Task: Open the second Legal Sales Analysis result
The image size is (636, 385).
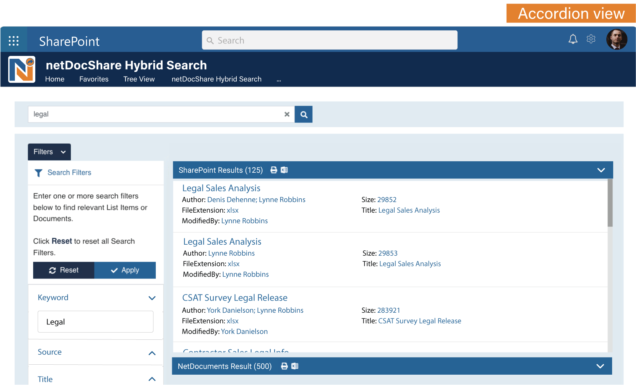Action: pyautogui.click(x=222, y=241)
